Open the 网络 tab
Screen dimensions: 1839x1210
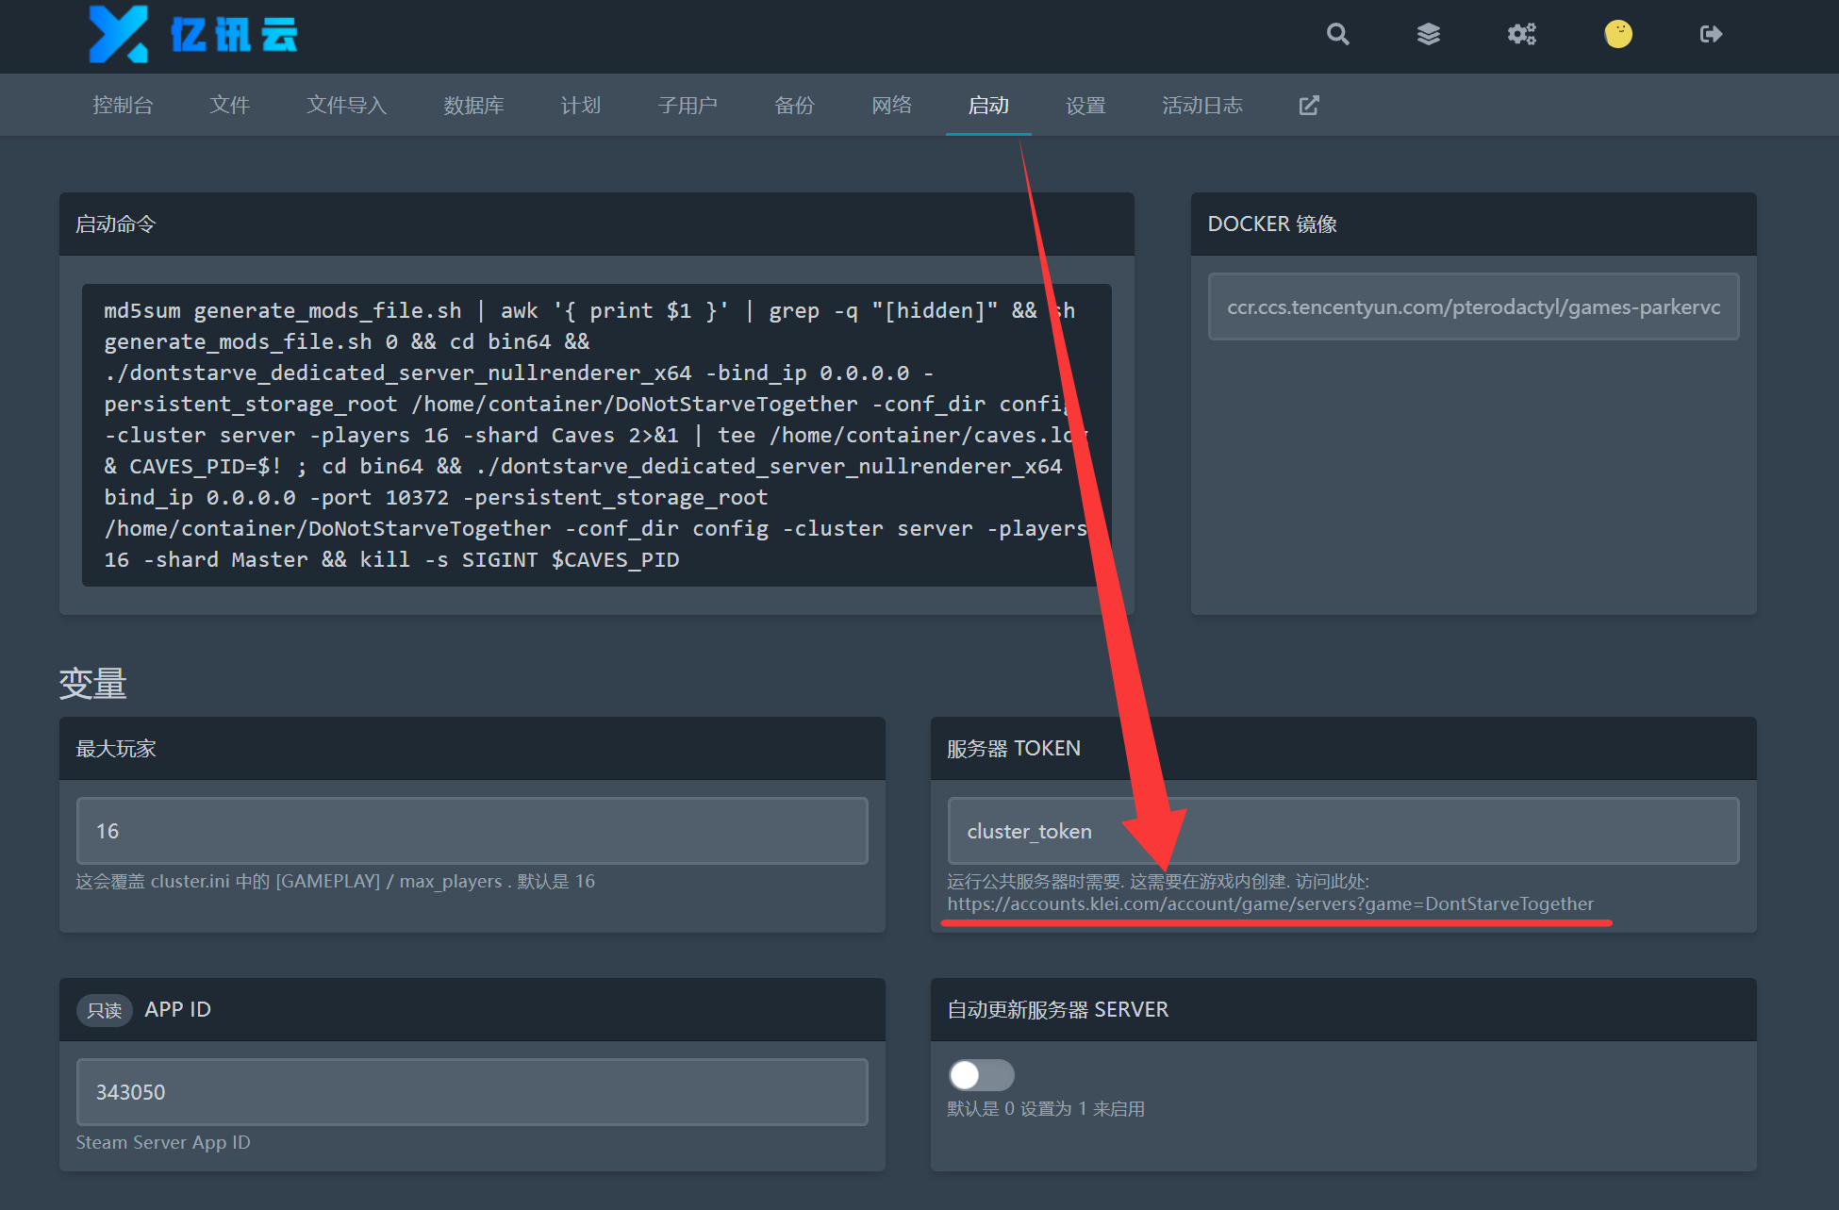[891, 105]
